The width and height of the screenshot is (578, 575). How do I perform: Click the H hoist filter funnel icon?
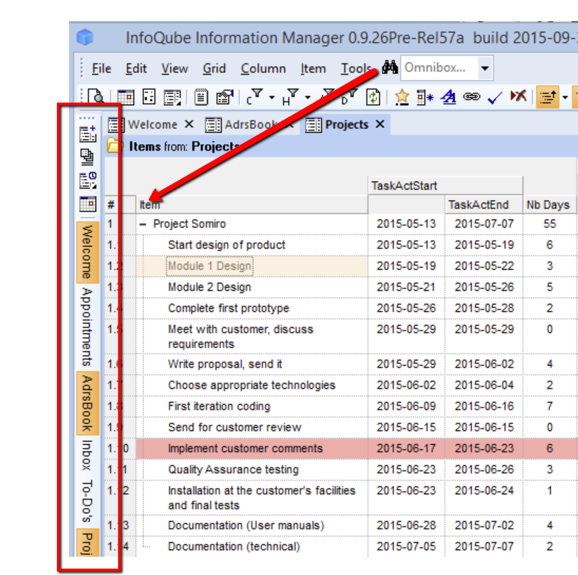pos(290,97)
